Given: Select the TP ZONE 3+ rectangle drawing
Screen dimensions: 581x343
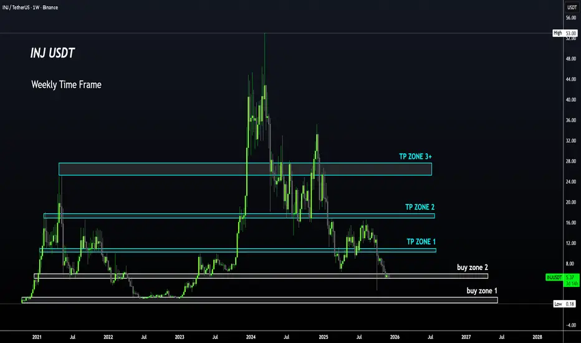Looking at the screenshot, I should click(245, 169).
